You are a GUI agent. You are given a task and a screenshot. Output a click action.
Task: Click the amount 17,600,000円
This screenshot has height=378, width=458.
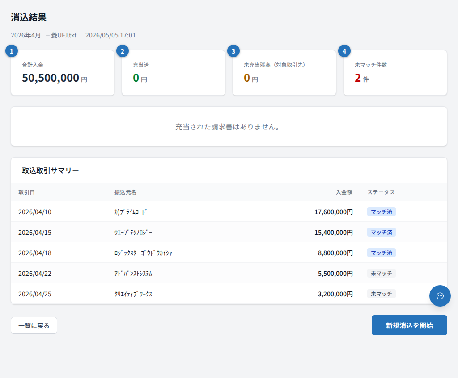pos(334,212)
